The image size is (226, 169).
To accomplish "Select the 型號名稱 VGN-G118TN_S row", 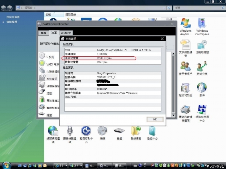I will tap(113, 77).
